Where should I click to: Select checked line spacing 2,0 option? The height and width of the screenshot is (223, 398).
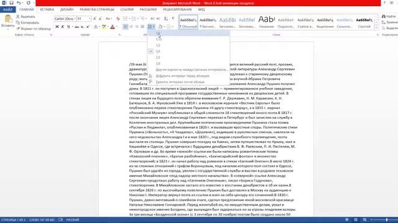(188, 51)
